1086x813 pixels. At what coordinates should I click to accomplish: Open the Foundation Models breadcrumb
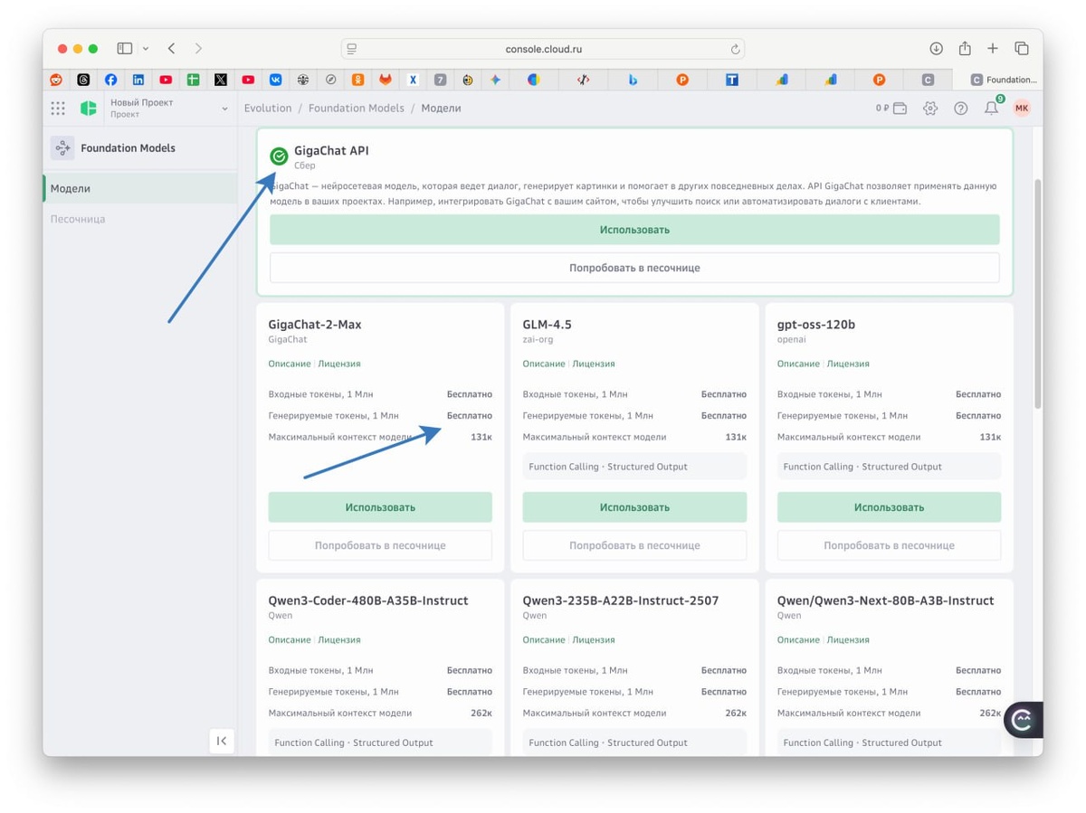tap(357, 108)
